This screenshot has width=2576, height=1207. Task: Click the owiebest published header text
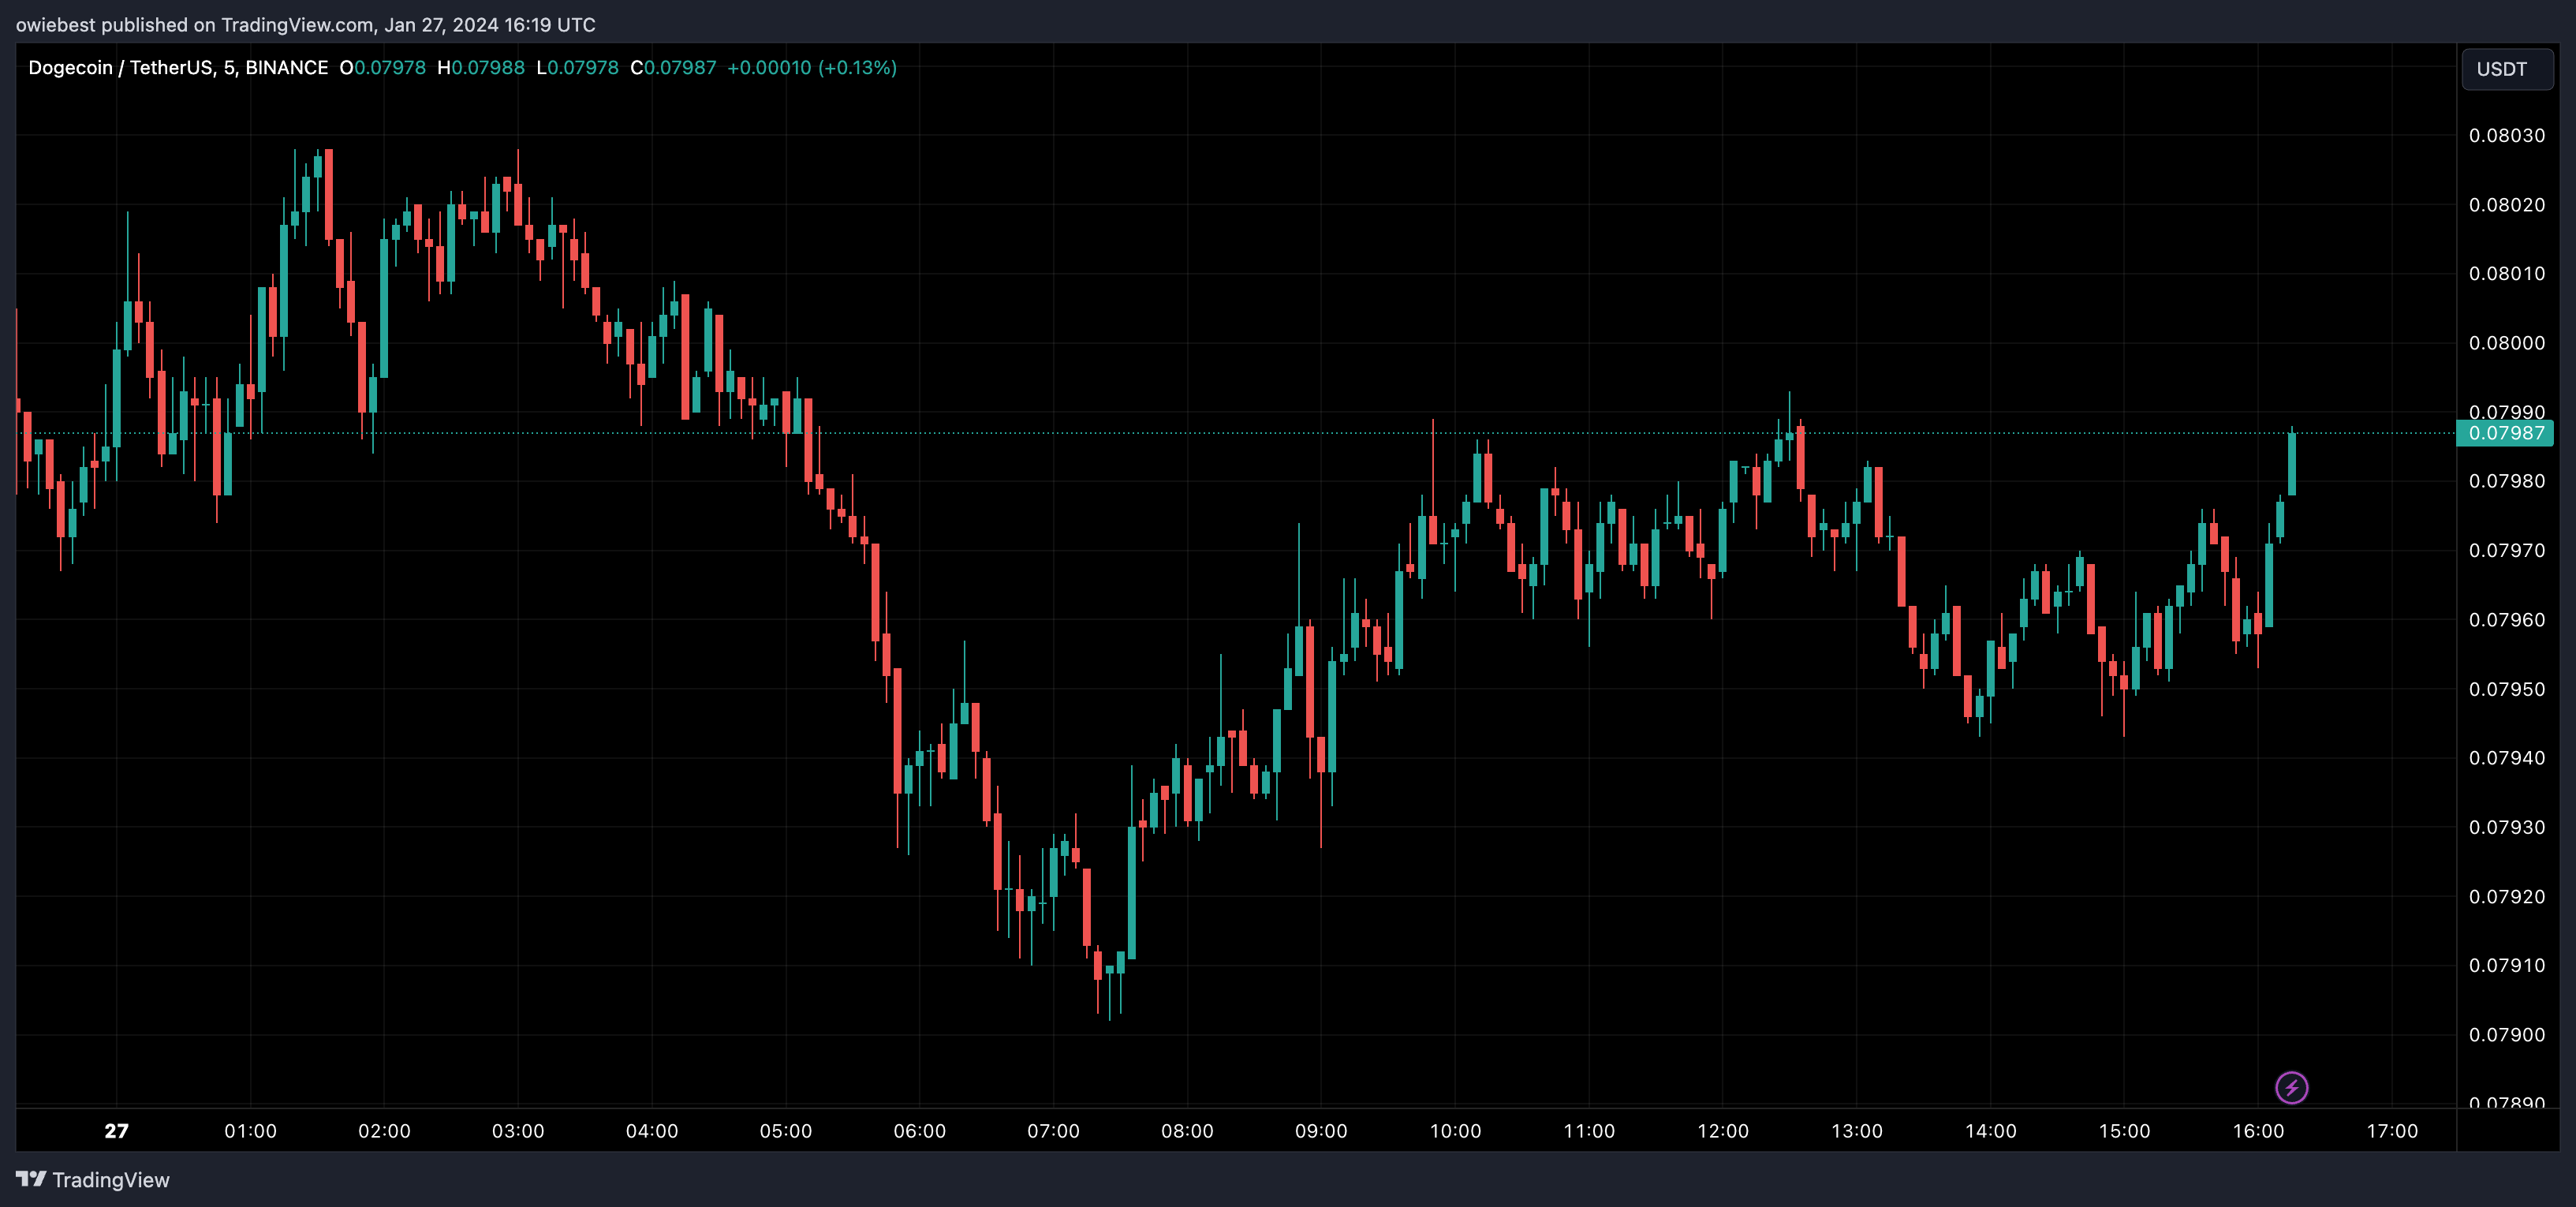(x=305, y=25)
